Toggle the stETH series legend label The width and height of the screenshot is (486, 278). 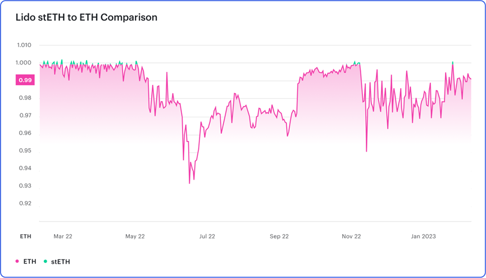tap(61, 262)
